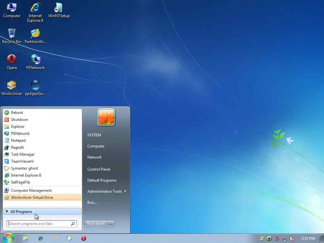Click the user picture flower thumbnail
324x243 pixels.
pyautogui.click(x=106, y=117)
